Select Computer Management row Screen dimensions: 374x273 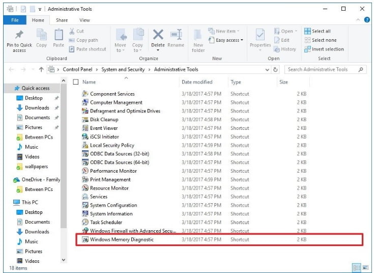pos(194,102)
